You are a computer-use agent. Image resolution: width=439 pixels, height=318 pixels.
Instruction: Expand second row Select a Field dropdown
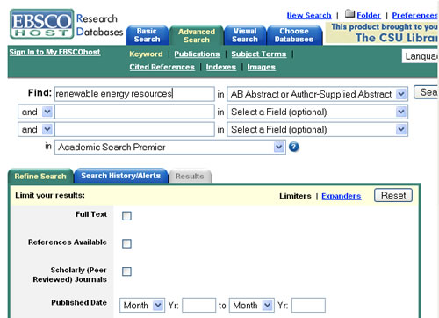(x=317, y=112)
